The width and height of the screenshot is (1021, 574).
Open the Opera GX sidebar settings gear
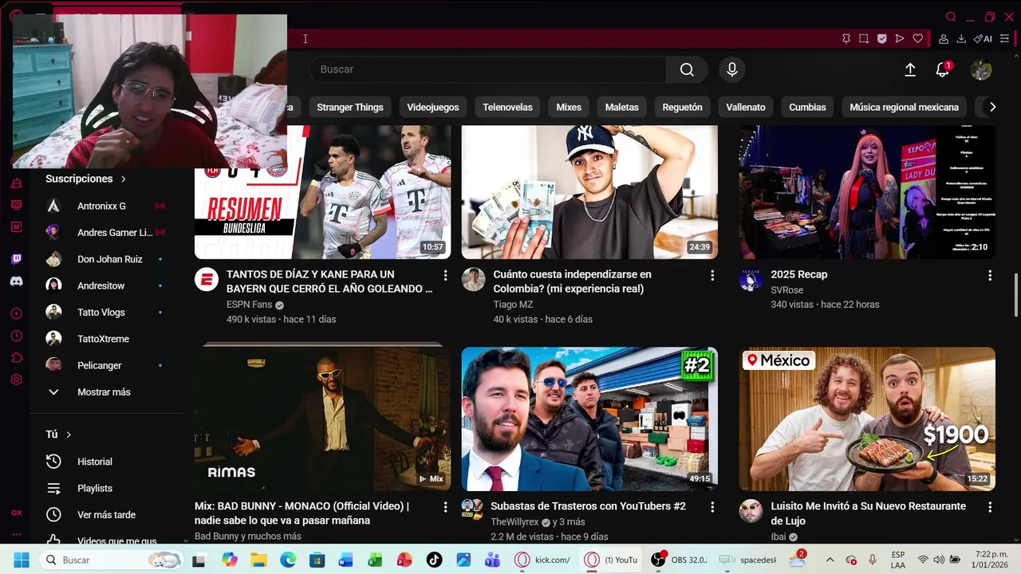[x=16, y=380]
